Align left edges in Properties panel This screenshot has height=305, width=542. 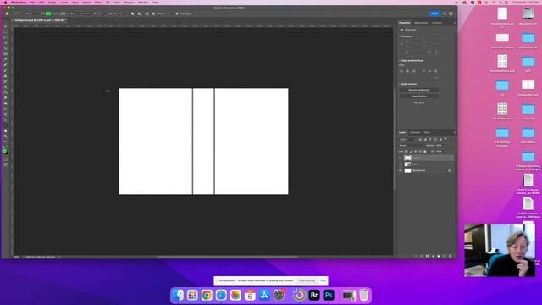tap(401, 71)
